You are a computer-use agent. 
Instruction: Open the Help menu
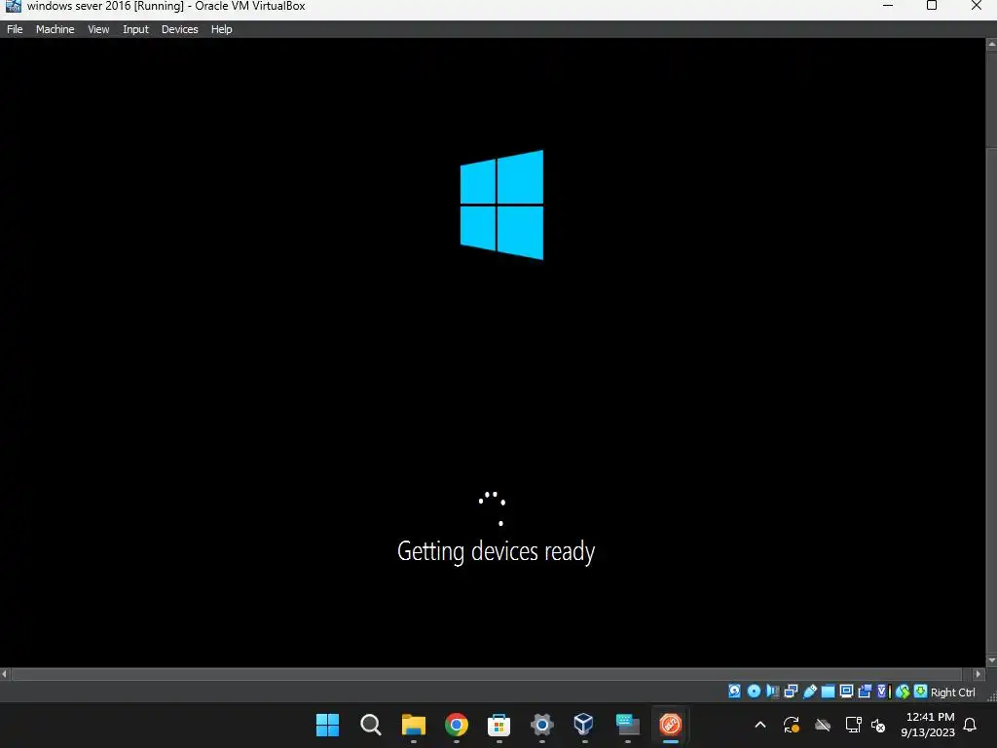pyautogui.click(x=221, y=29)
